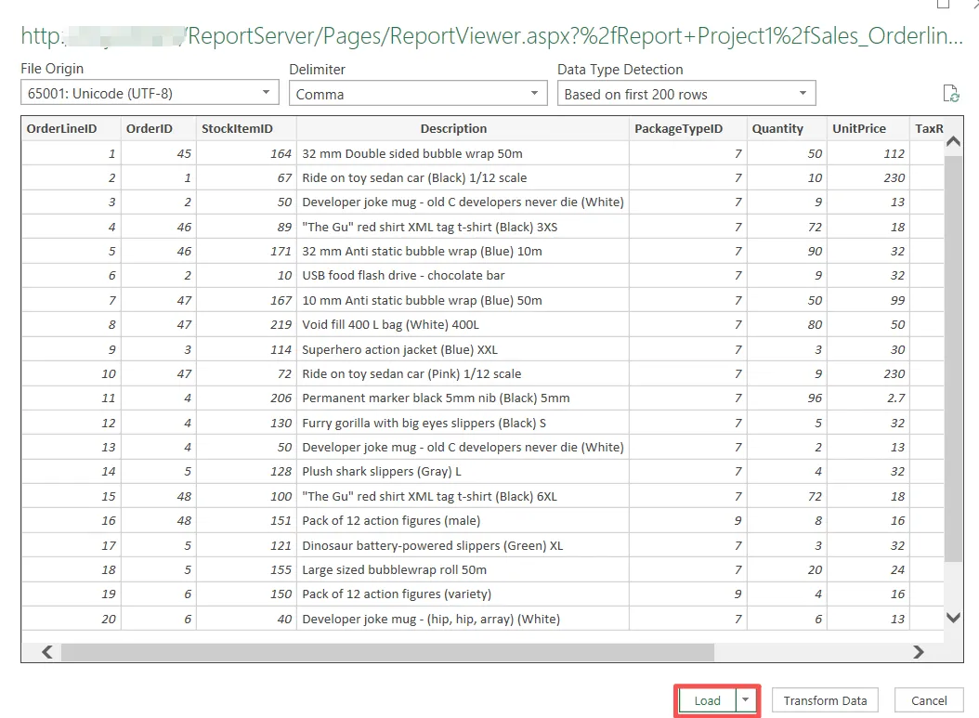Screen dimensions: 979x718
Task: Click the horizontal scrollbar left arrow
Action: (x=47, y=652)
